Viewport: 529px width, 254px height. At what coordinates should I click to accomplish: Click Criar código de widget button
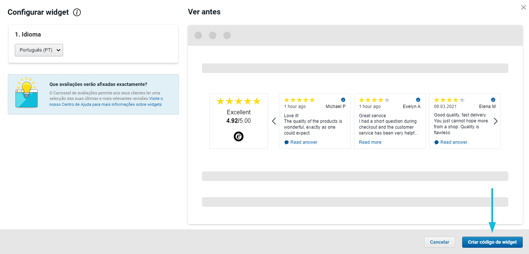492,242
